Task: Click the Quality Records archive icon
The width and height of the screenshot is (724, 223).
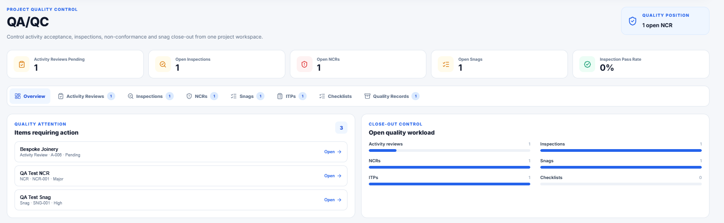Action: click(x=367, y=96)
